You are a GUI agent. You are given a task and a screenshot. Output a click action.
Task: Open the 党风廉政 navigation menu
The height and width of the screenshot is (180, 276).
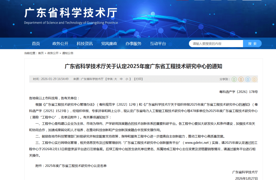[x=109, y=44]
